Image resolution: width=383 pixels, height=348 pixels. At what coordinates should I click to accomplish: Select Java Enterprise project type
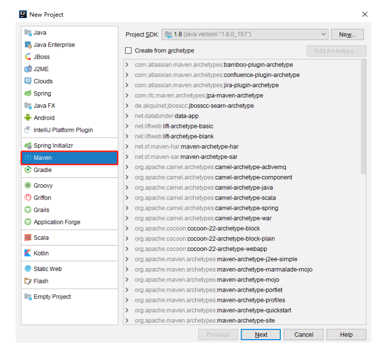click(69, 45)
